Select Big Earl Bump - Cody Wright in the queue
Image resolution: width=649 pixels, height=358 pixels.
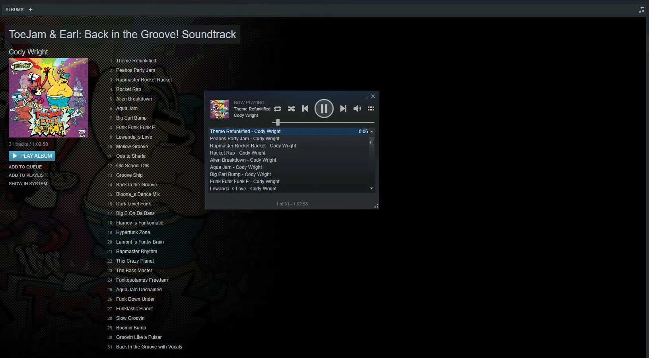click(x=289, y=174)
